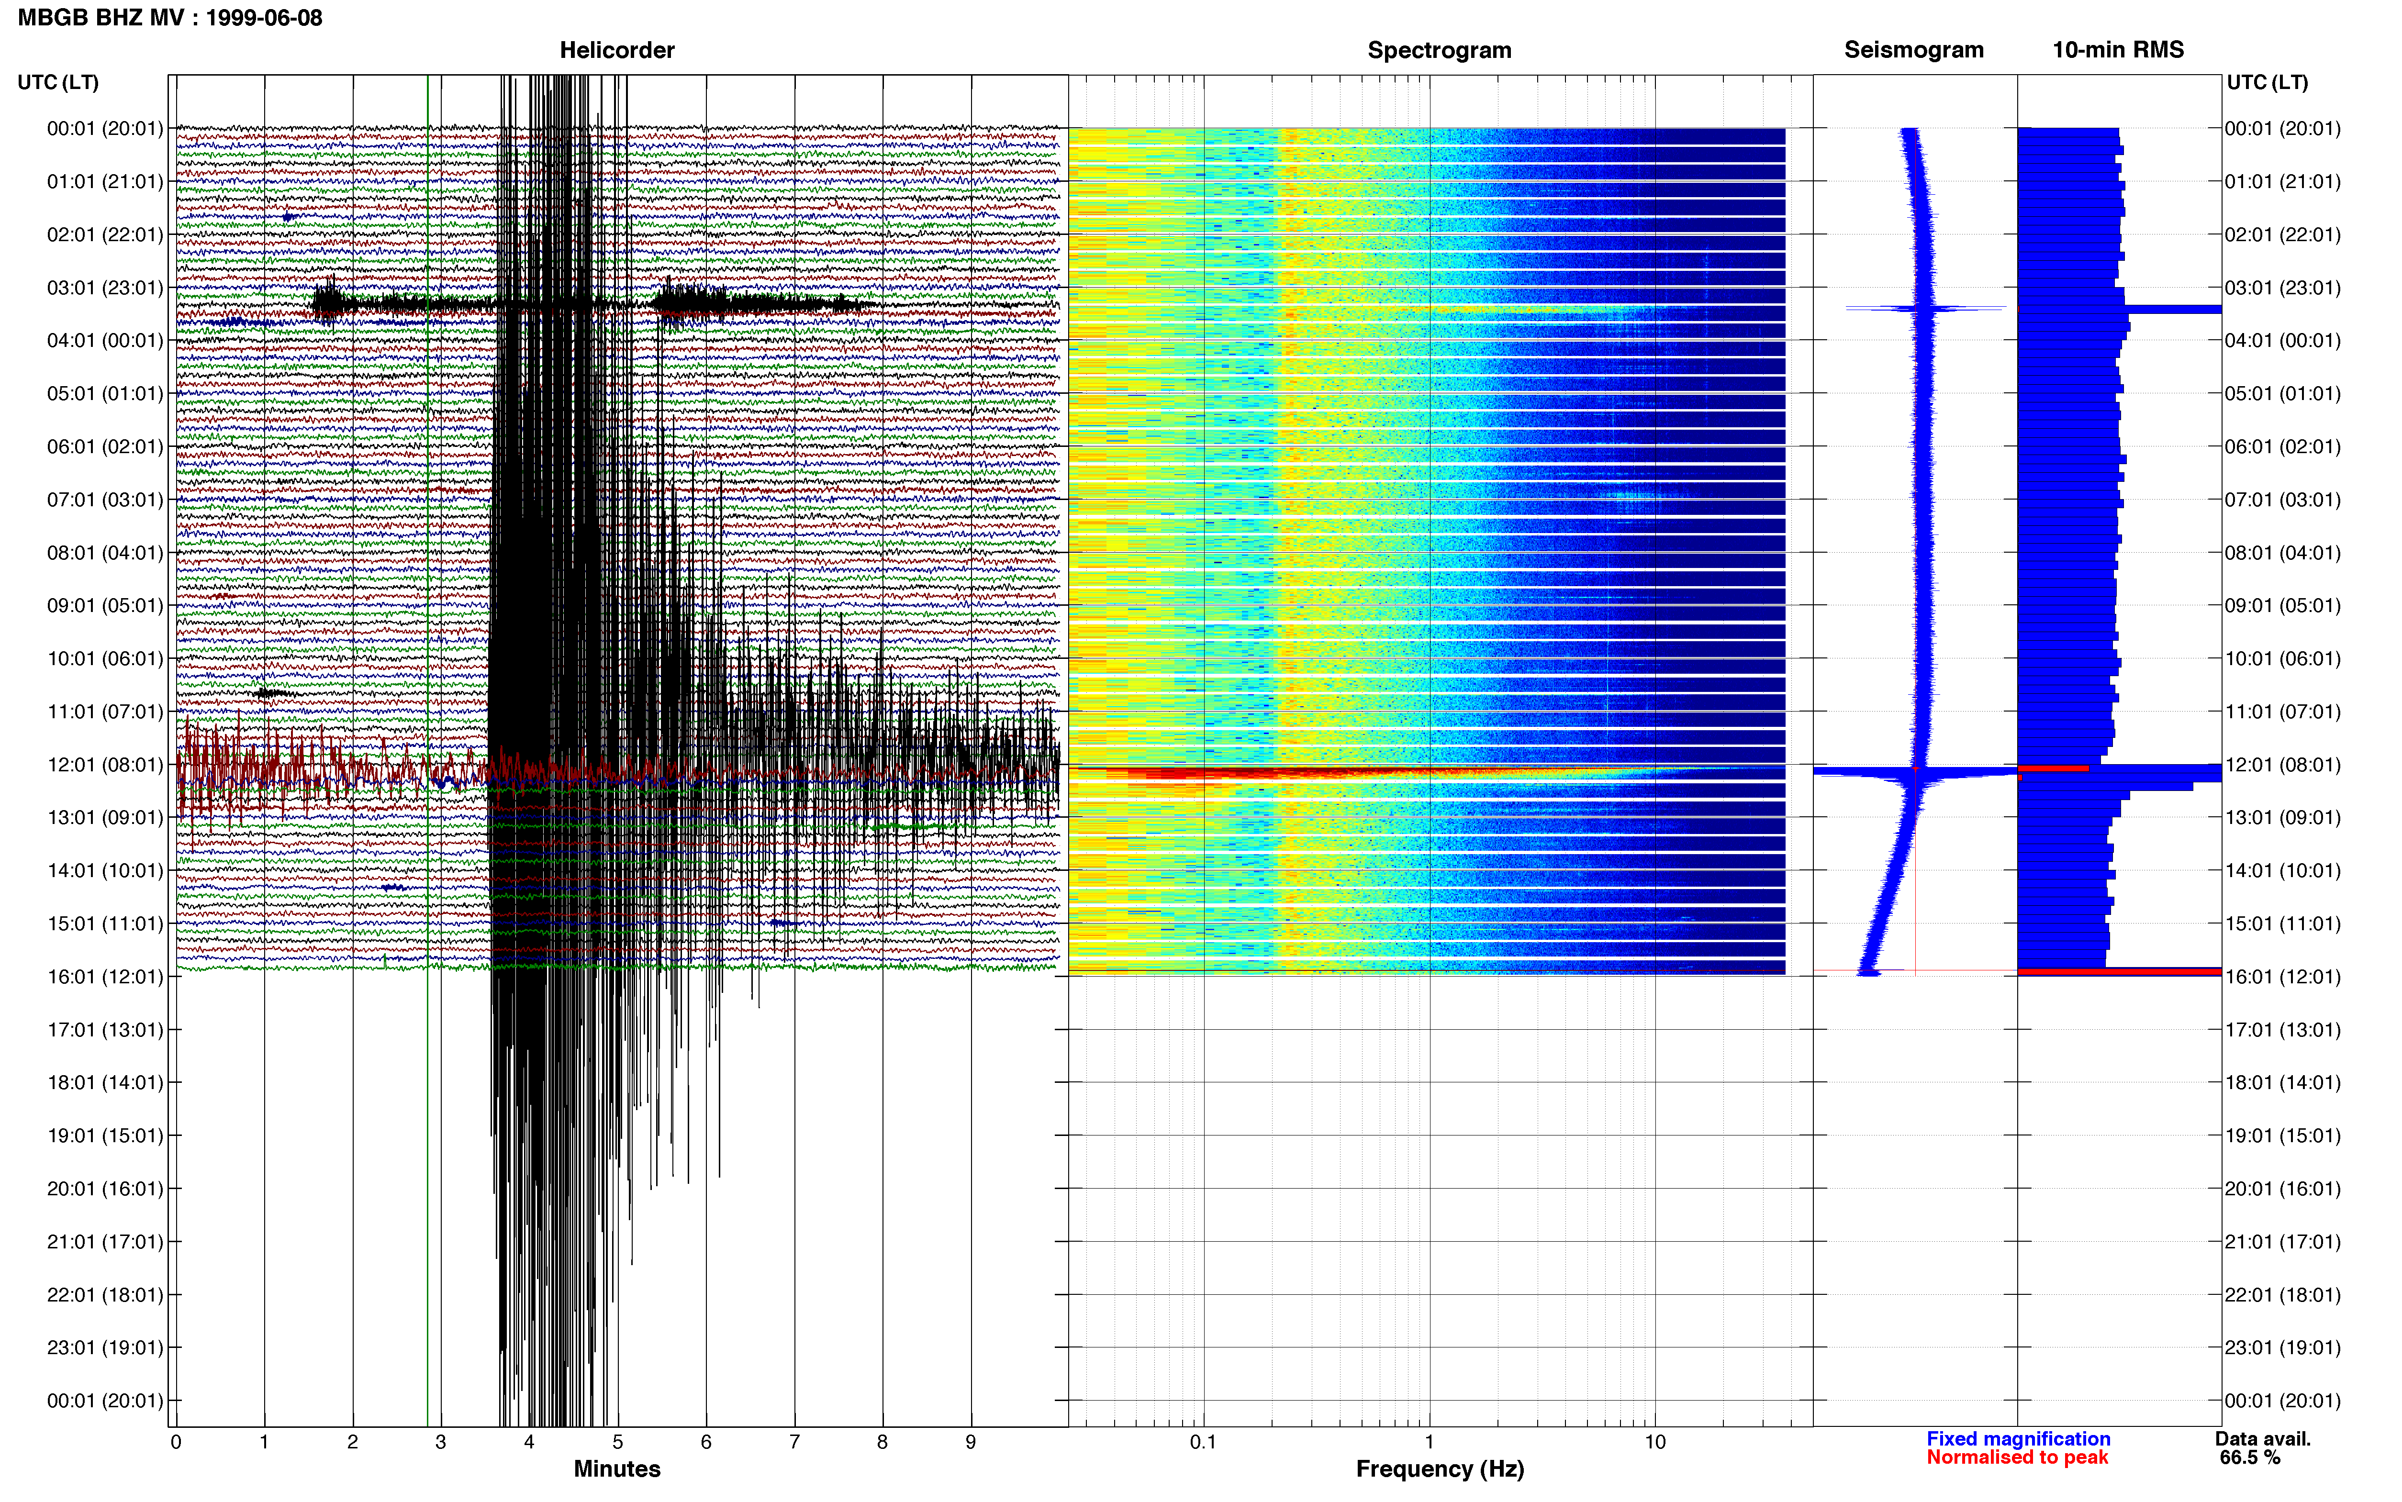Image resolution: width=2402 pixels, height=1502 pixels.
Task: Select the Helicorder panel heading
Action: pos(617,50)
